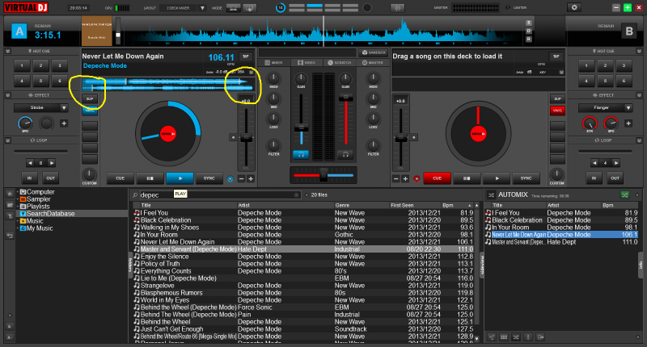Switch to the VIDEO tab
The width and height of the screenshot is (647, 347).
click(307, 63)
